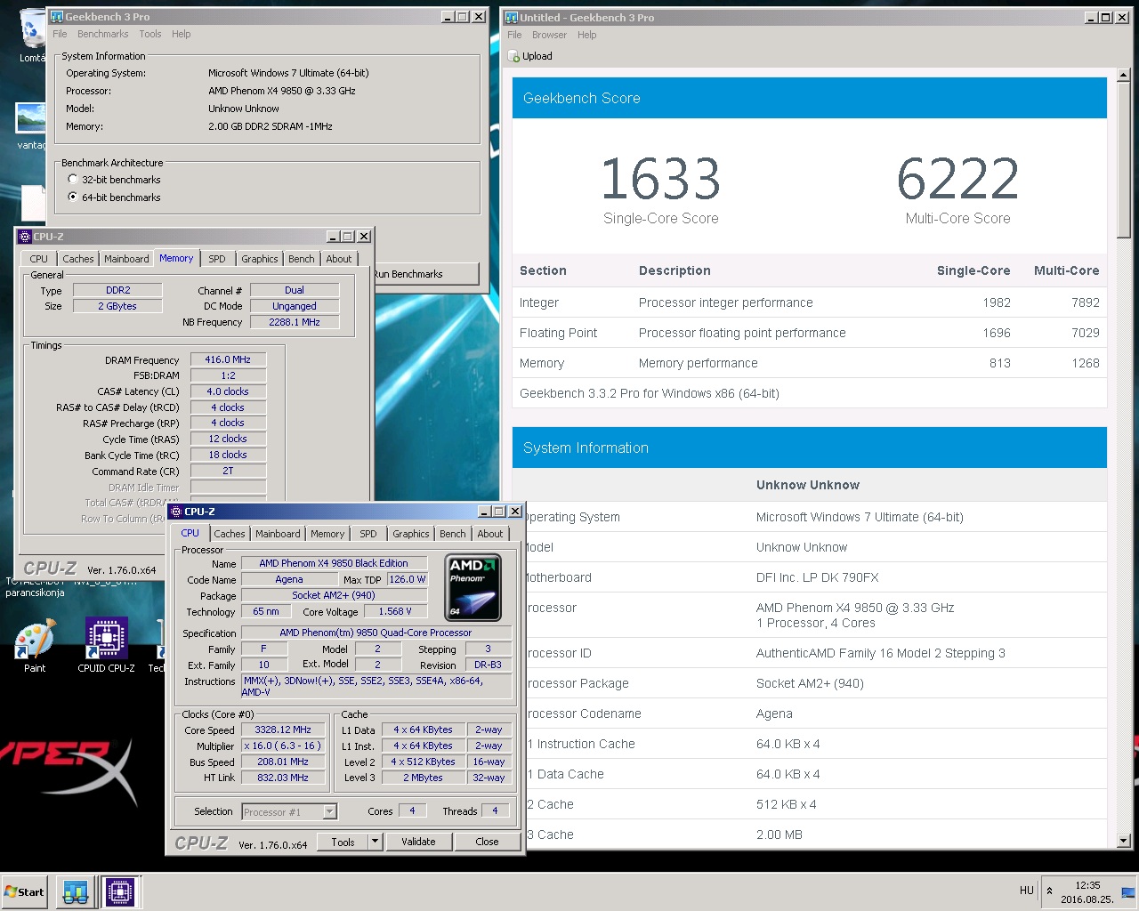Viewport: 1139px width, 911px height.
Task: Click the Run Benchmarks button
Action: pos(425,274)
